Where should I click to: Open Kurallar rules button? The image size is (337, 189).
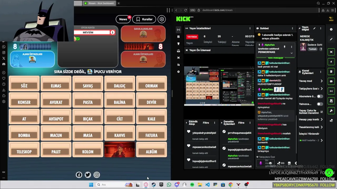coord(144,19)
